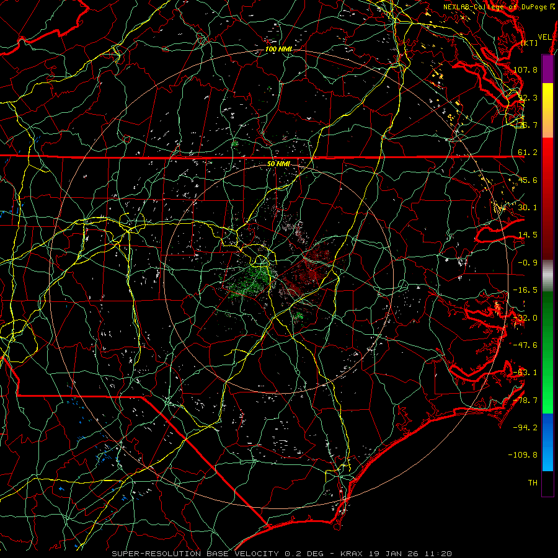Image resolution: width=558 pixels, height=558 pixels.
Task: Click the 30.1 velocity scale value
Action: coord(528,208)
